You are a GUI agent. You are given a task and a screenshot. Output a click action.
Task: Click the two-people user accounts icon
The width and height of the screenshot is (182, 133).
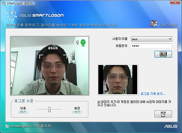pyautogui.click(x=154, y=24)
